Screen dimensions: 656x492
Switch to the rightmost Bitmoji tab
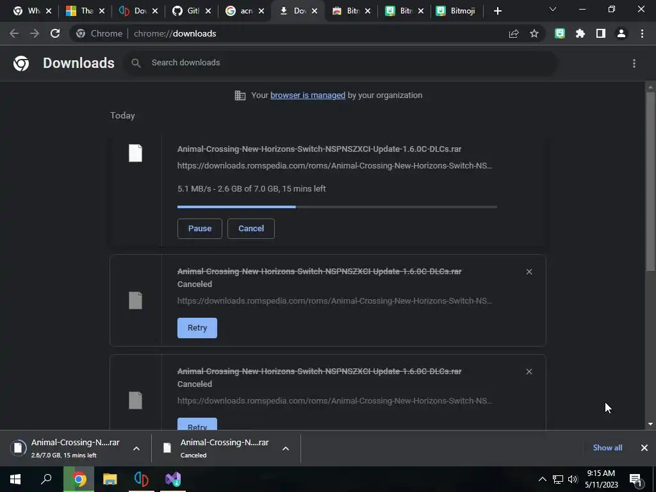pos(457,11)
